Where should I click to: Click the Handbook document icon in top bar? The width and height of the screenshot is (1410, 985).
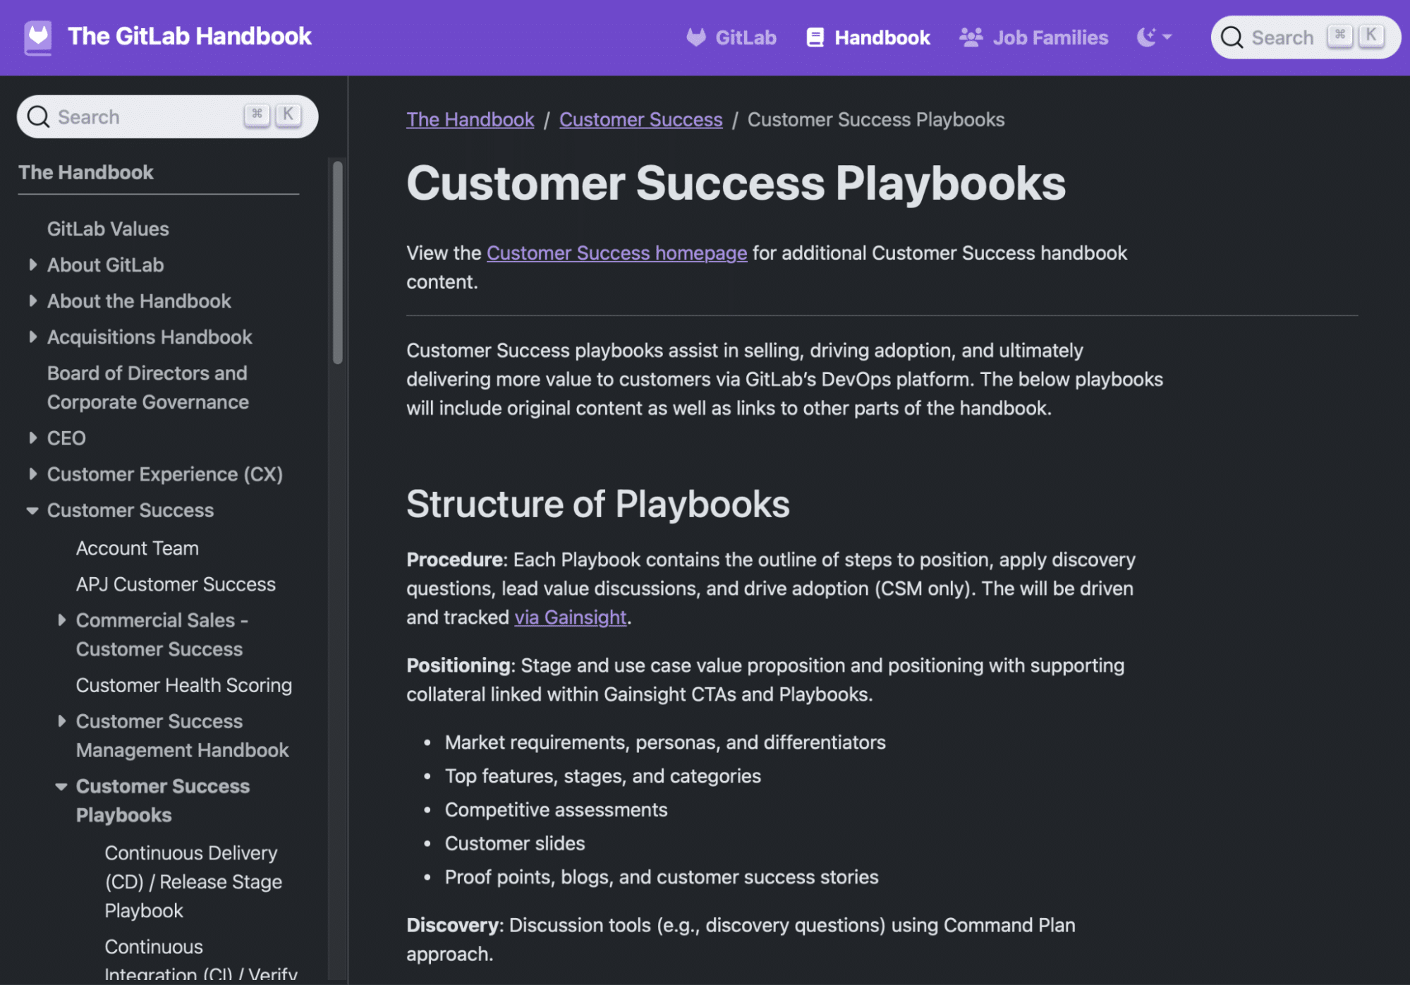click(x=816, y=37)
